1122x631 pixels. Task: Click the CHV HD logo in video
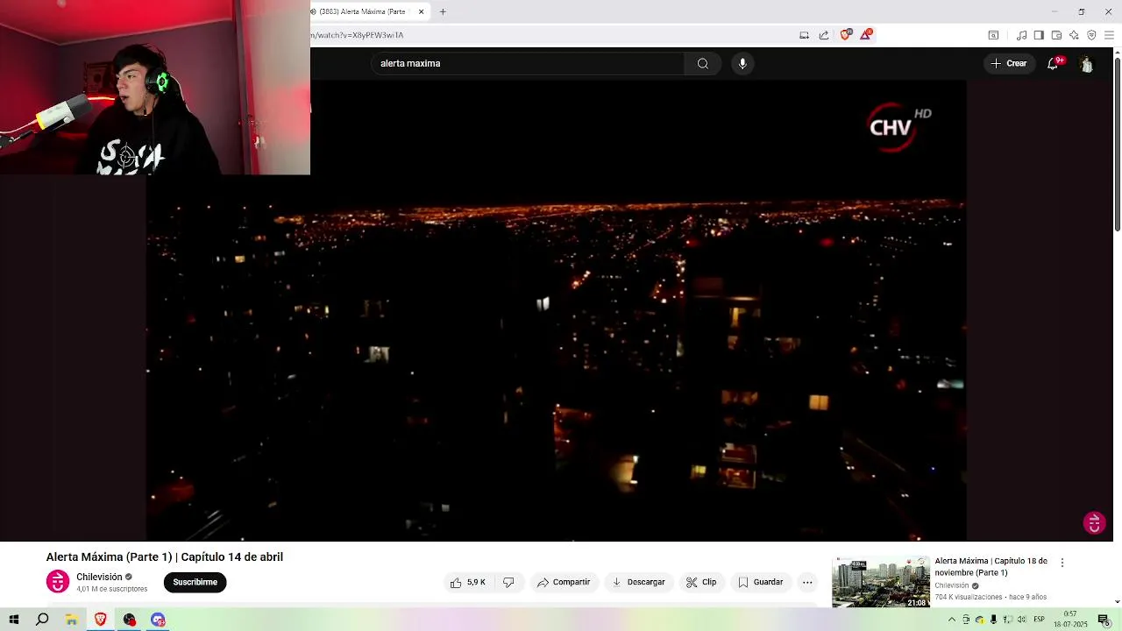coord(898,128)
